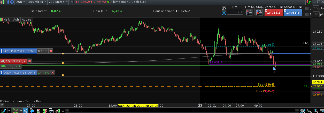324x113 pixels.
Task: Click the order book bars icon
Action: [x=45, y=111]
